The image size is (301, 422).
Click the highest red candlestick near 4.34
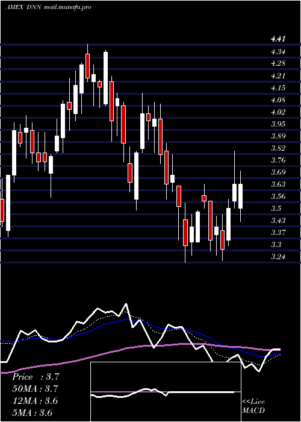coord(88,66)
